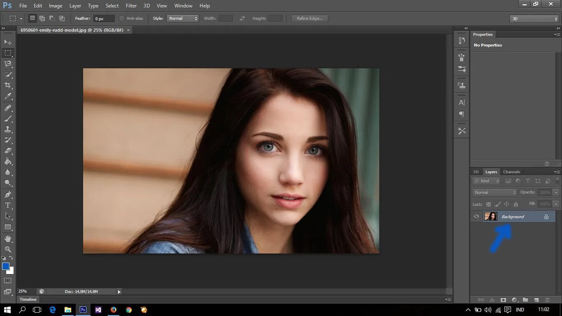
Task: Select the Horizontal Type tool
Action: (8, 205)
